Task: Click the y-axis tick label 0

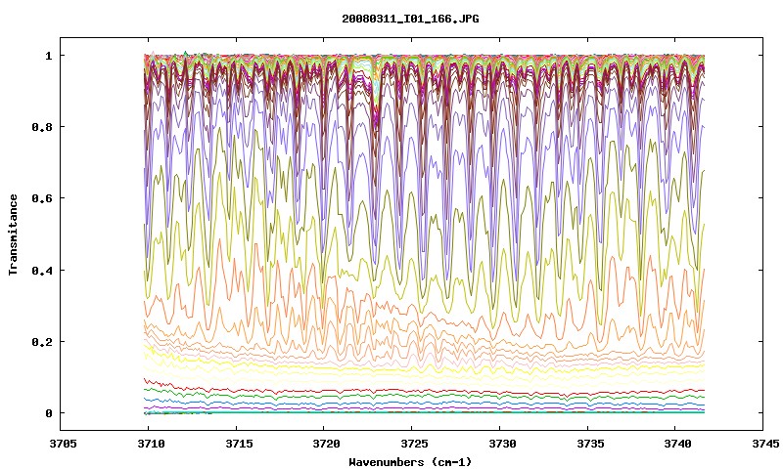Action: 49,413
